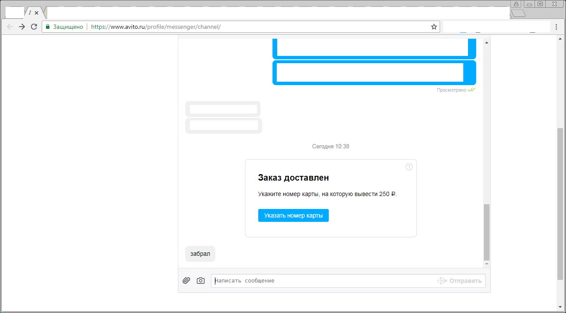566x313 pixels.
Task: Open help question mark on order card
Action: (409, 167)
